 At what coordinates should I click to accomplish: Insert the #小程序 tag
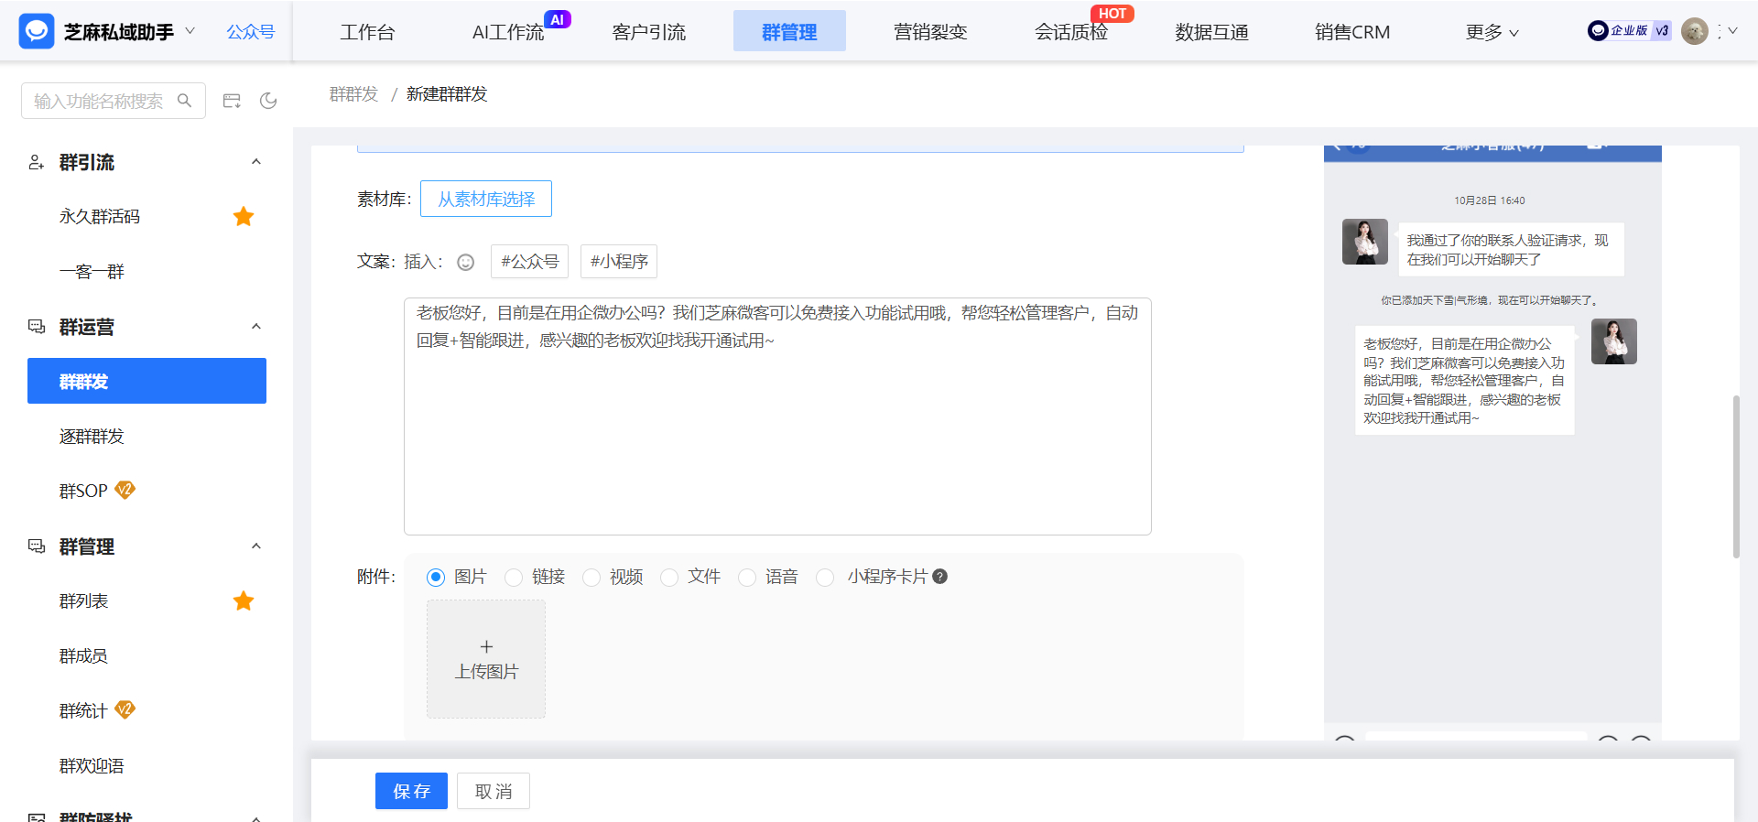[x=619, y=262]
